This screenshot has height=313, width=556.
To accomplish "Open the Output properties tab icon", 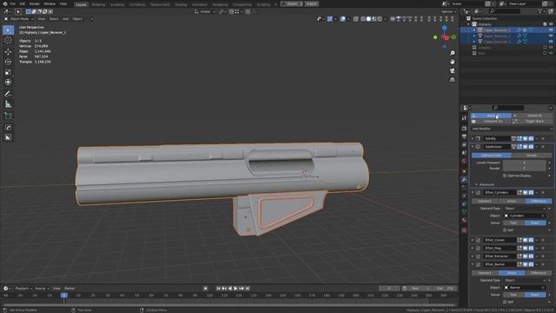I will coord(464,137).
